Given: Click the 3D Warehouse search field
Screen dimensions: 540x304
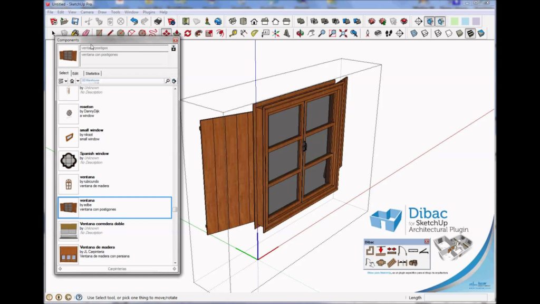Looking at the screenshot, I should tap(122, 81).
